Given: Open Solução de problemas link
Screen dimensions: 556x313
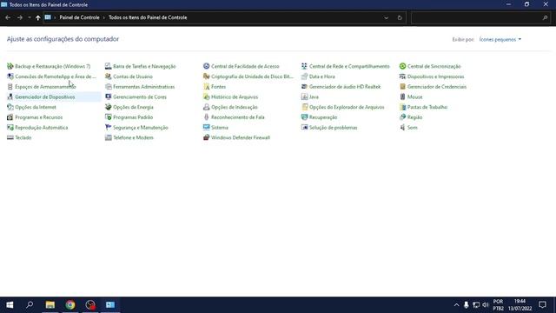Looking at the screenshot, I should [x=333, y=128].
